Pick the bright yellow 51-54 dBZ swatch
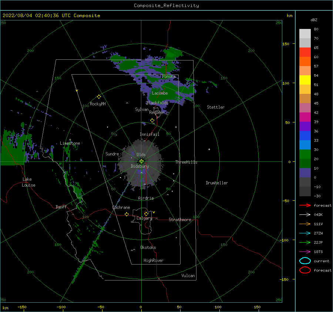The height and width of the screenshot is (312, 333). 305,80
